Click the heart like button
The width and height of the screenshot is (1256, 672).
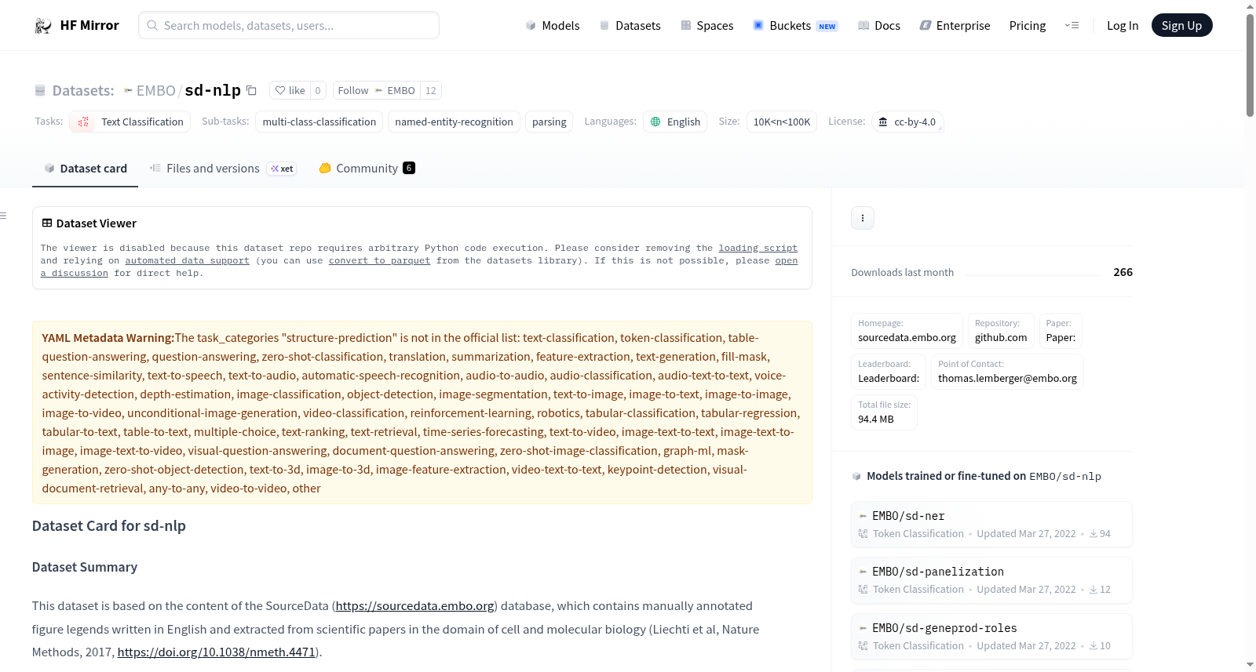tap(290, 90)
